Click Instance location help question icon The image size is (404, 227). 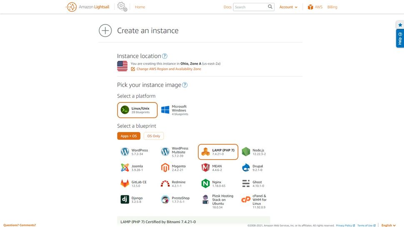pos(165,56)
